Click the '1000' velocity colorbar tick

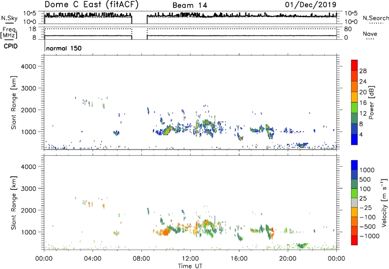click(367, 170)
